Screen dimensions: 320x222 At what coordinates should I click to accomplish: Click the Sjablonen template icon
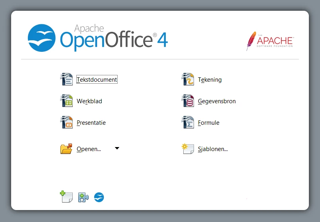pos(188,149)
